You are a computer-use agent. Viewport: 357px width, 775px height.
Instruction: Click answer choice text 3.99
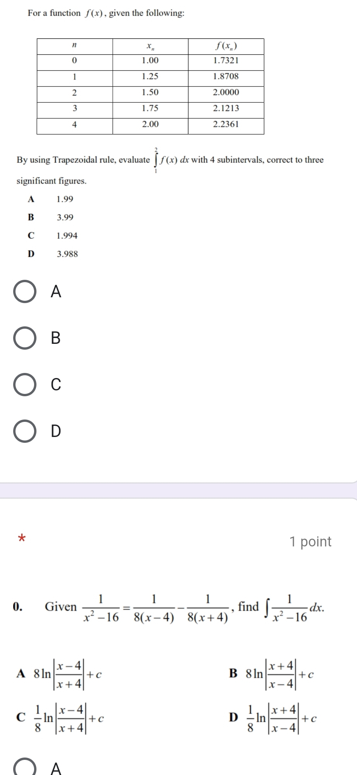point(65,218)
